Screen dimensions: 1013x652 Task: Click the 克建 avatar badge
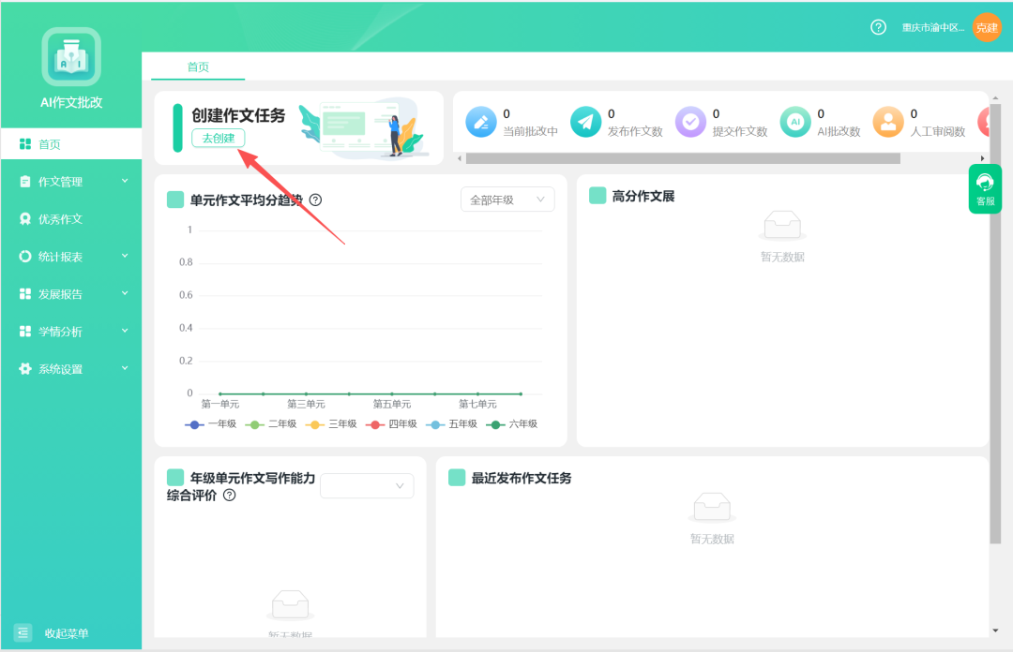point(987,27)
